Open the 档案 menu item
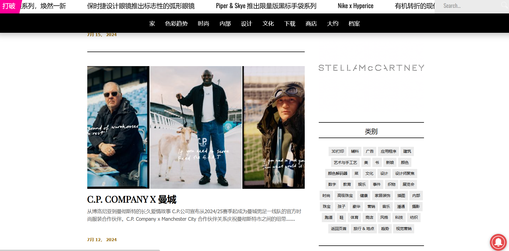 coord(354,24)
